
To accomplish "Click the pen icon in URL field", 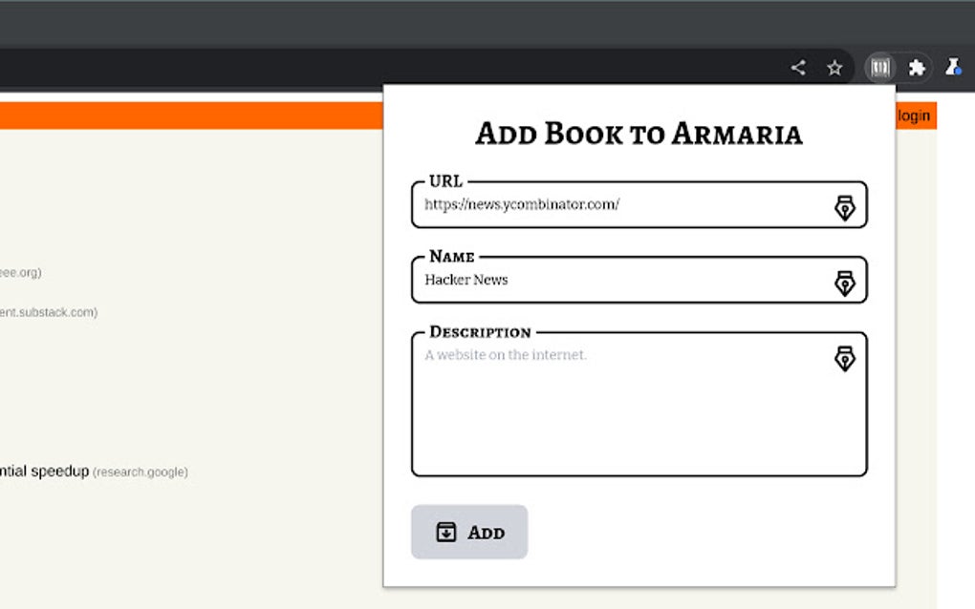I will (x=845, y=207).
